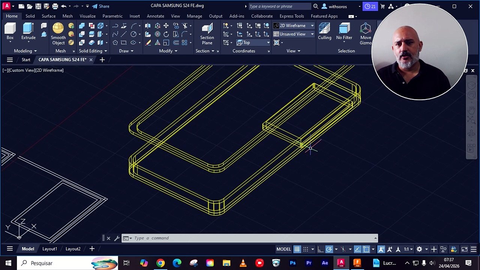The image size is (480, 270).
Task: Select the Spline tool in Draw panel
Action: coord(115,34)
